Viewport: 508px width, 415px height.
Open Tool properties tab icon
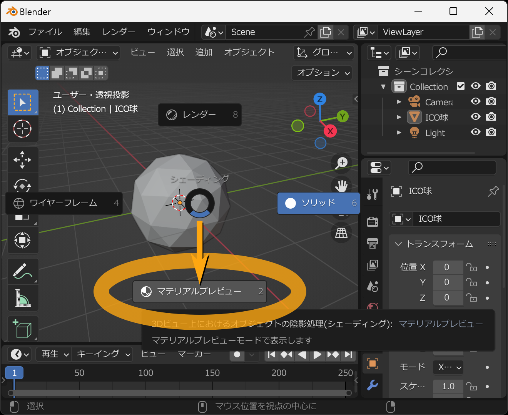(372, 194)
